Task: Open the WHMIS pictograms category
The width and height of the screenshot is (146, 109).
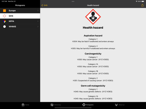Action: [x=20, y=27]
